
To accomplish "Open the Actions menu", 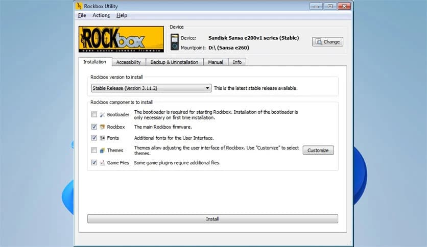I will tap(101, 15).
